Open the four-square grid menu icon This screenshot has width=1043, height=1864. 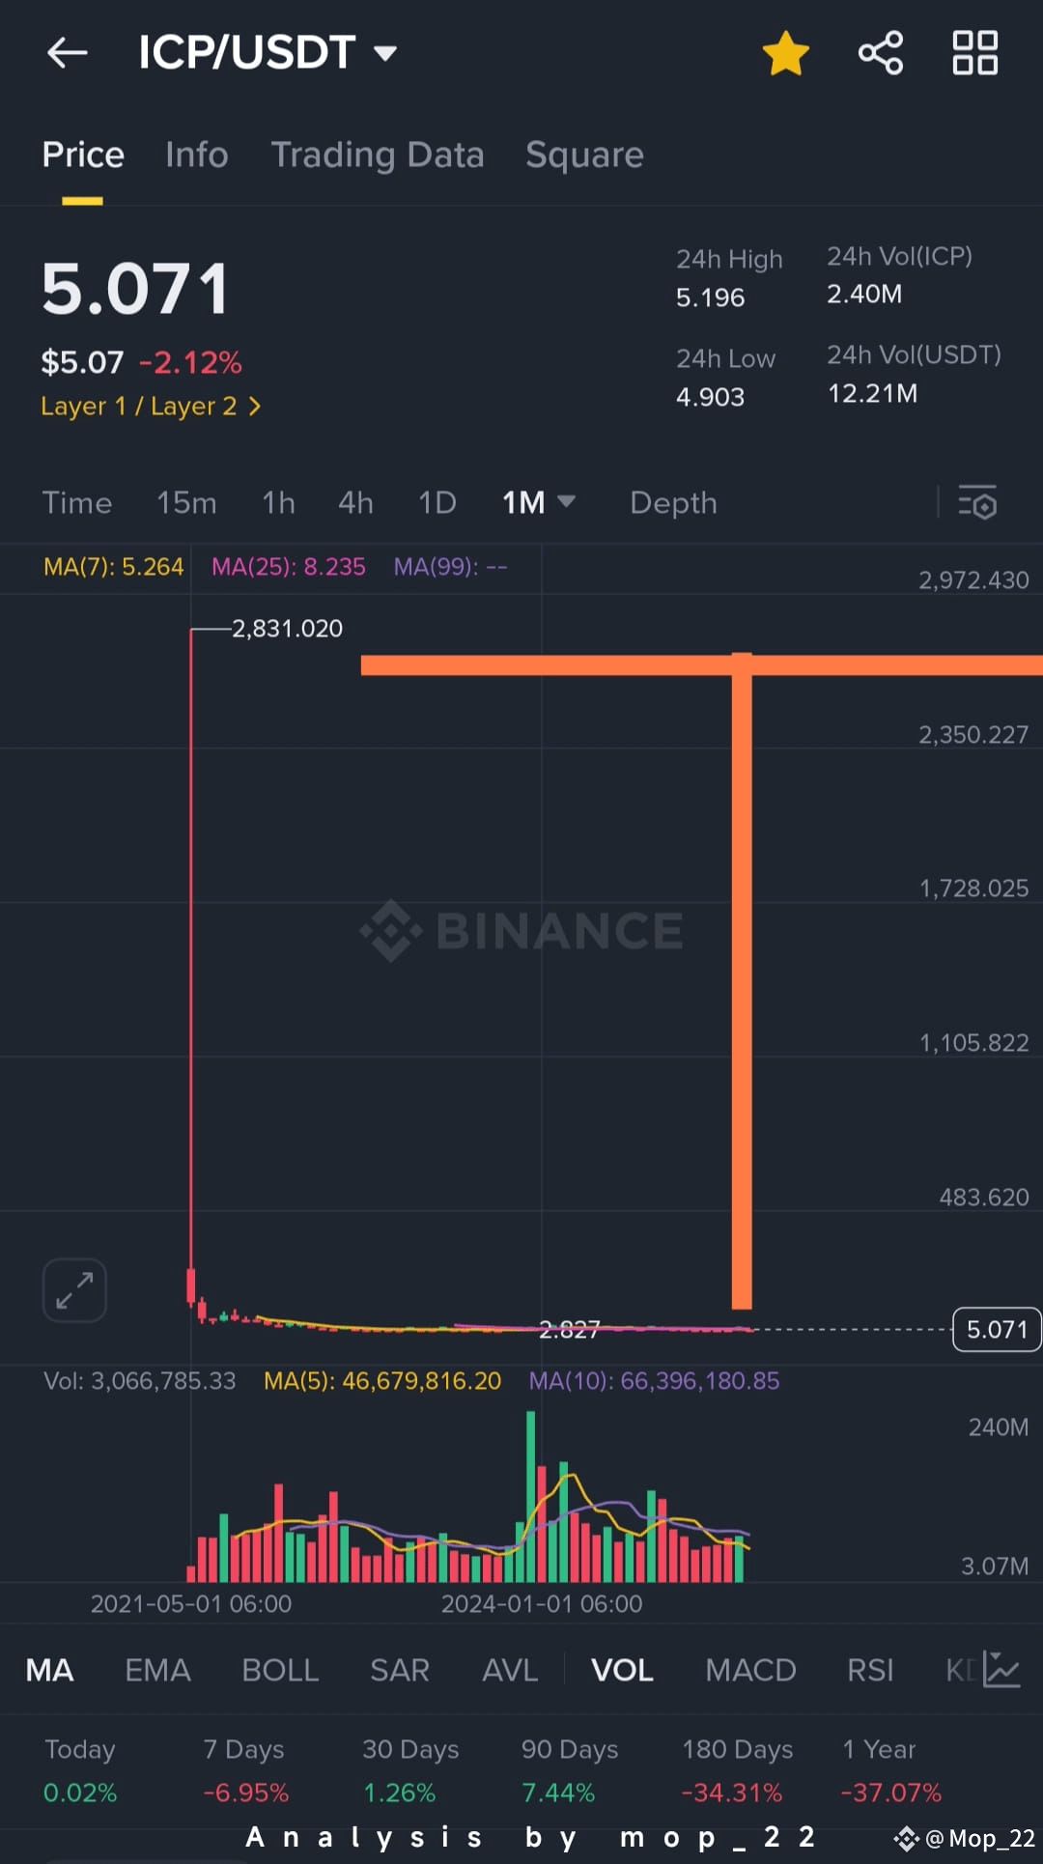pyautogui.click(x=974, y=53)
